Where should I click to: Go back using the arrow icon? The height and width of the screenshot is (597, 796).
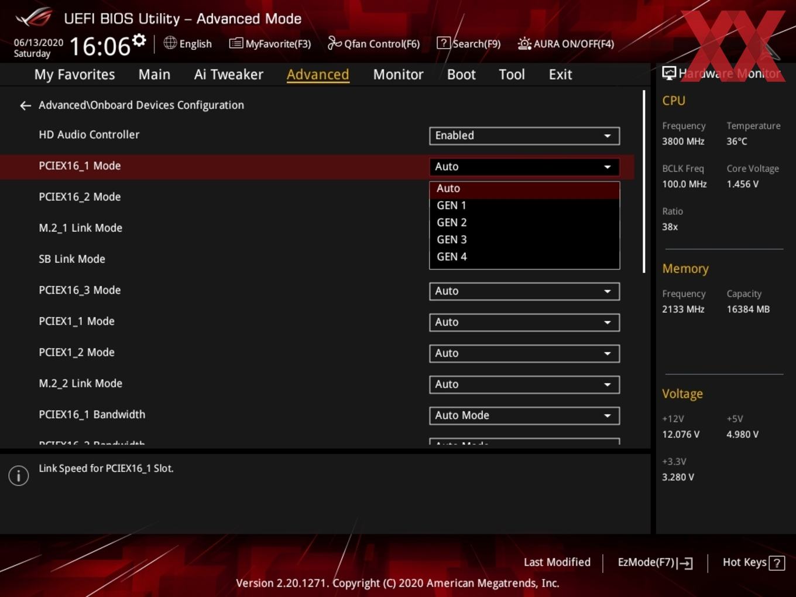click(25, 105)
